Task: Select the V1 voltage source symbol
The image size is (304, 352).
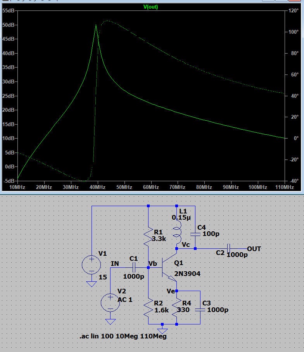Action: click(x=92, y=265)
